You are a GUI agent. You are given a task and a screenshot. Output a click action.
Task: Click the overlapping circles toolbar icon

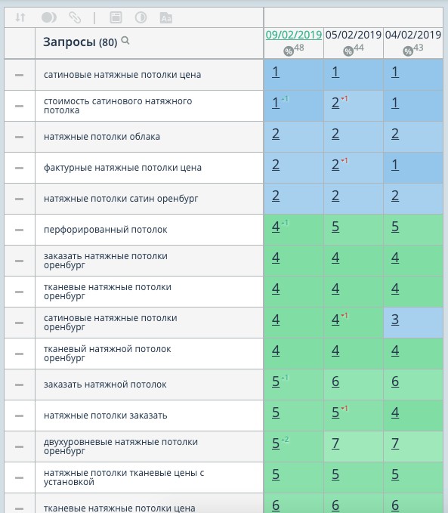coord(49,17)
